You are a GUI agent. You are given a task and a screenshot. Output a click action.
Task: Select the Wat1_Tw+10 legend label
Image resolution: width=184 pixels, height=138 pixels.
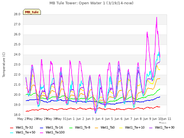pos(135,128)
